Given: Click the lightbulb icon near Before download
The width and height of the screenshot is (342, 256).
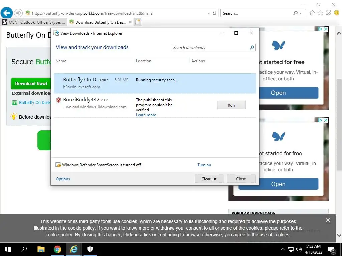Looking at the screenshot, I should coord(13,116).
